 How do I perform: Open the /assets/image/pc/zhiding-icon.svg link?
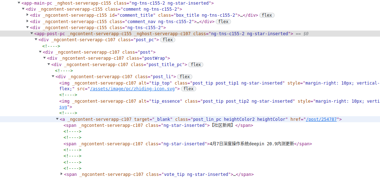point(132,89)
